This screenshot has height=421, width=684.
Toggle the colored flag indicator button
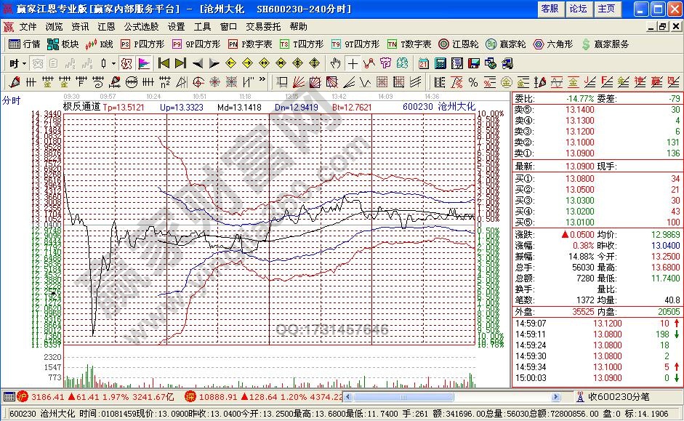point(143,63)
